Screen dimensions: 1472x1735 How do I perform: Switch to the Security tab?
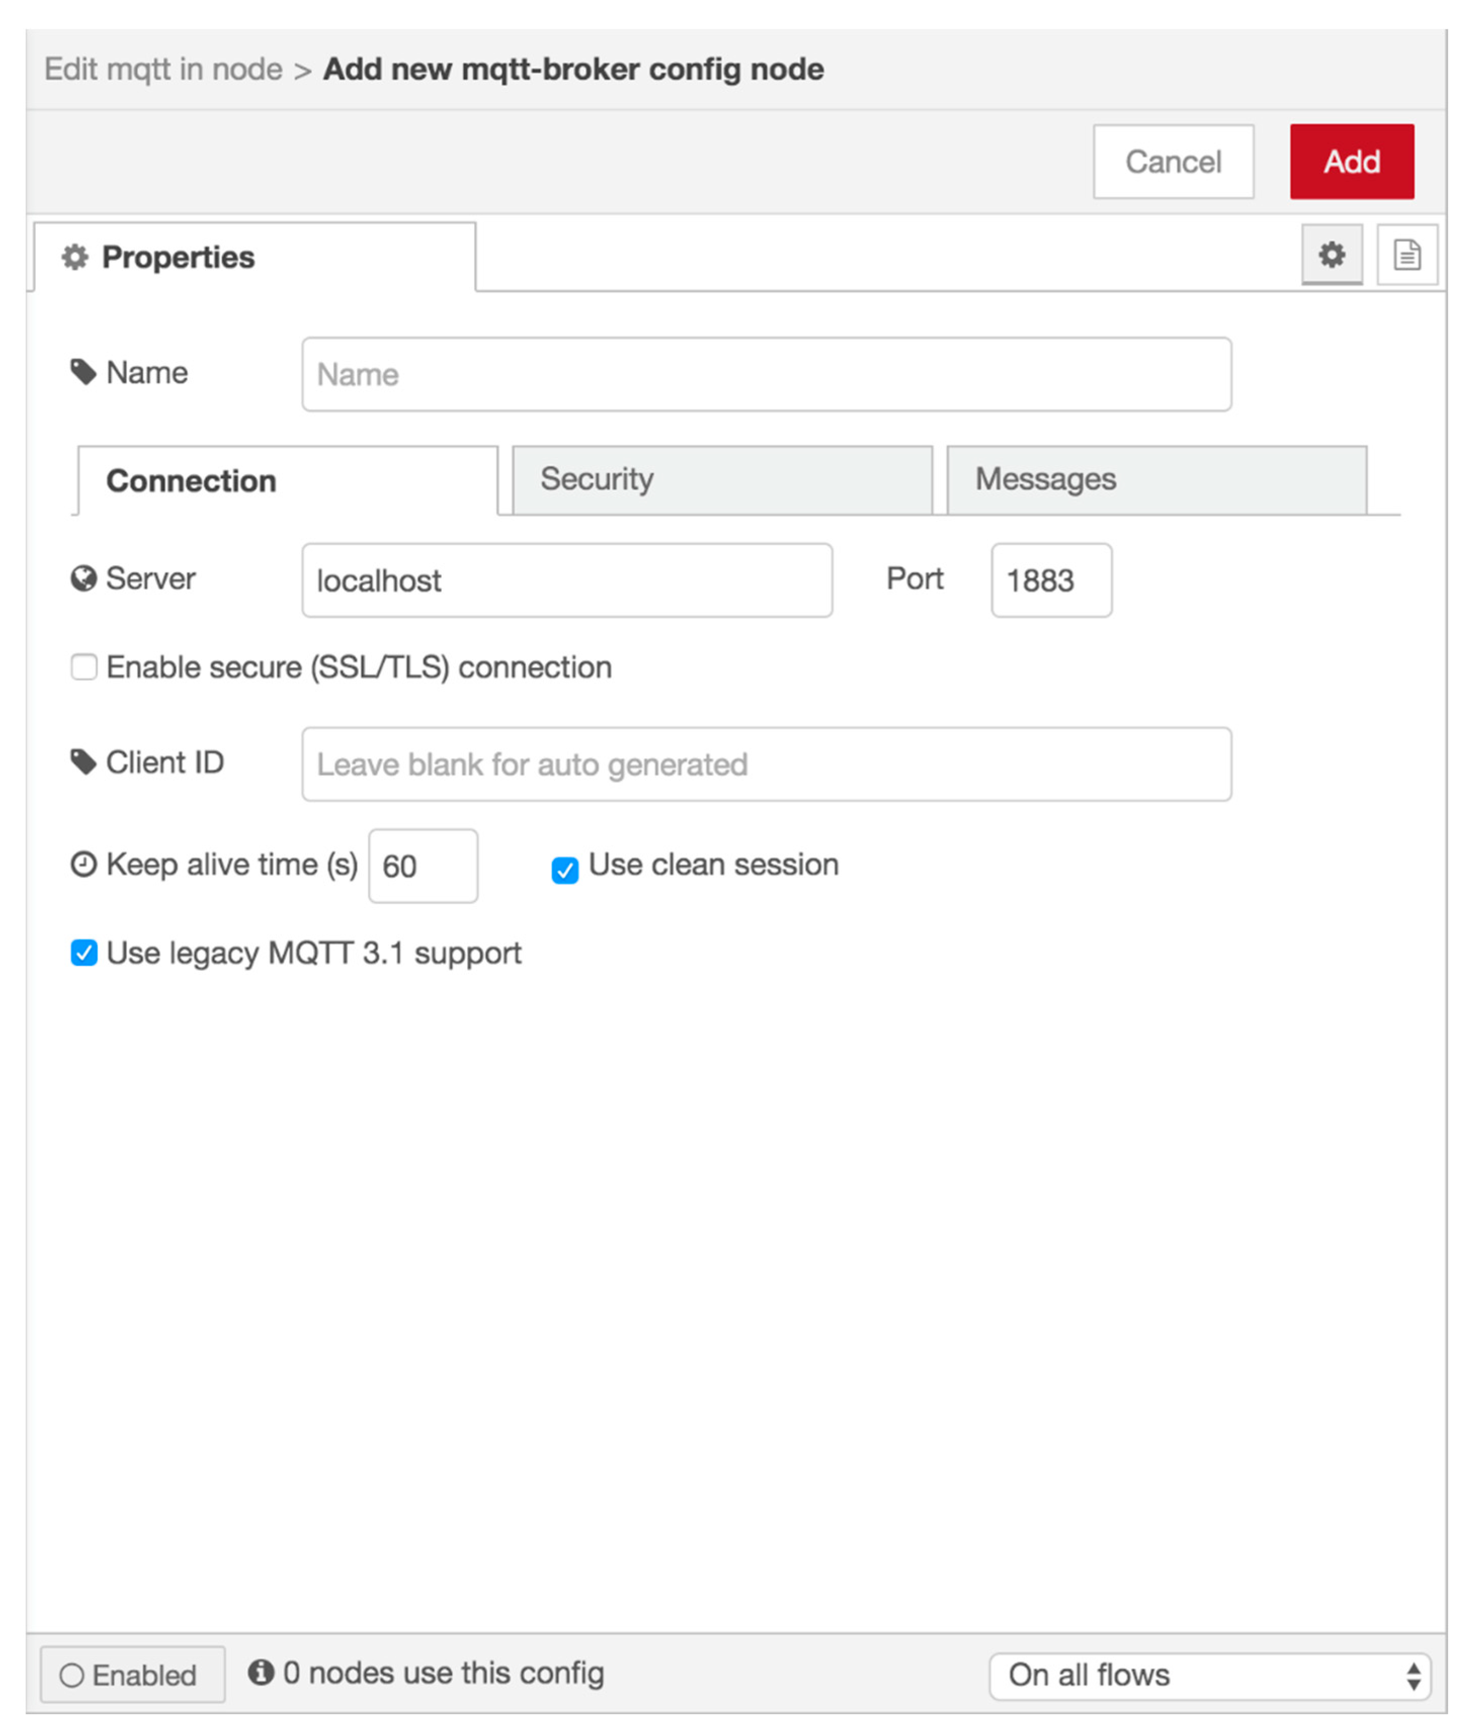point(722,480)
